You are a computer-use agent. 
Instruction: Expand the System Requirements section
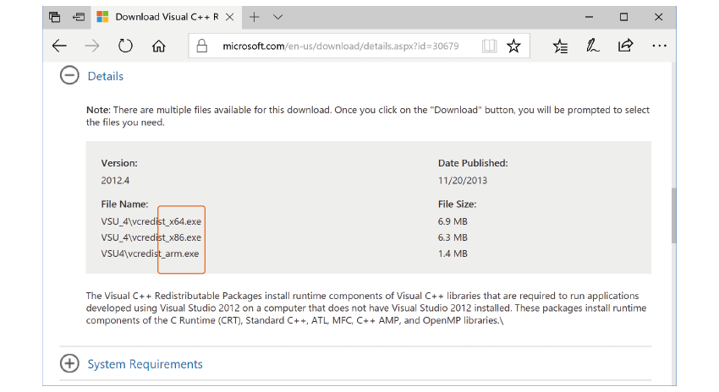pyautogui.click(x=69, y=364)
